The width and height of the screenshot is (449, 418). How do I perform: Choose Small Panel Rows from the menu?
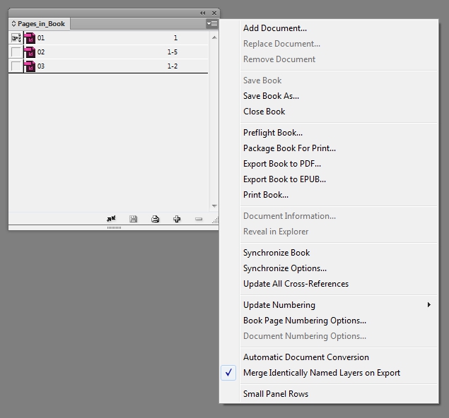276,394
